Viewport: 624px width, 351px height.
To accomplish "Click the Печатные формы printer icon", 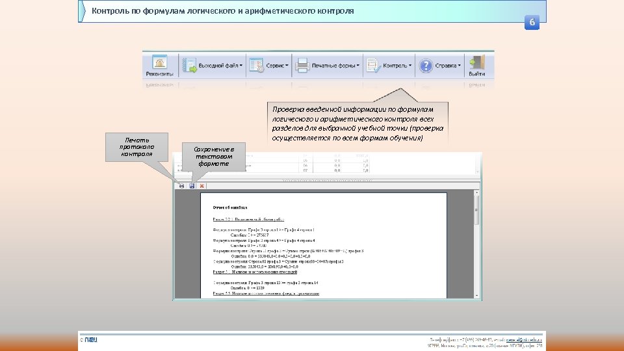I will point(302,65).
